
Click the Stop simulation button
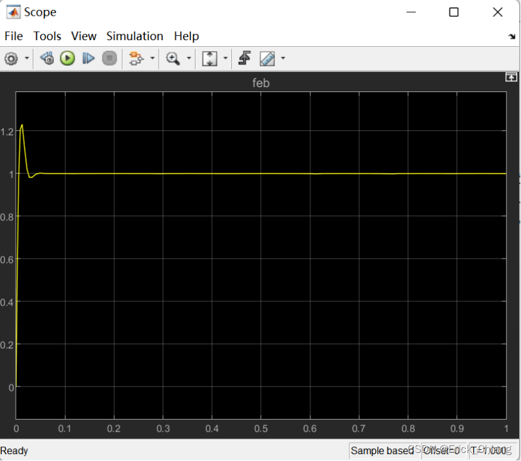point(110,58)
